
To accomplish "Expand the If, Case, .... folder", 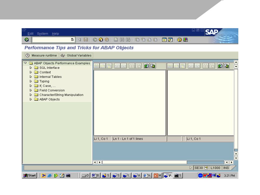I will tap(31, 86).
